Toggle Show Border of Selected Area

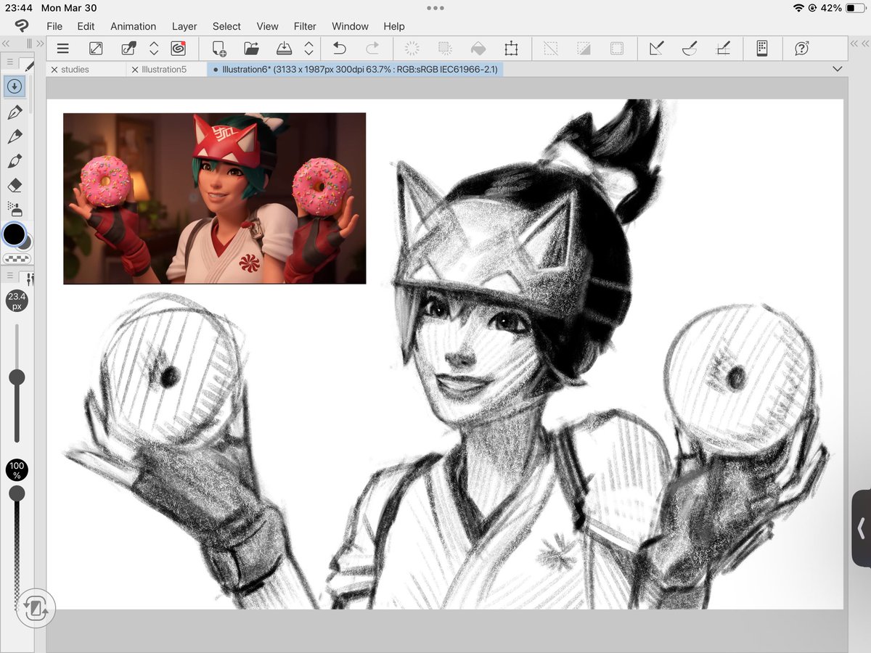tap(616, 49)
